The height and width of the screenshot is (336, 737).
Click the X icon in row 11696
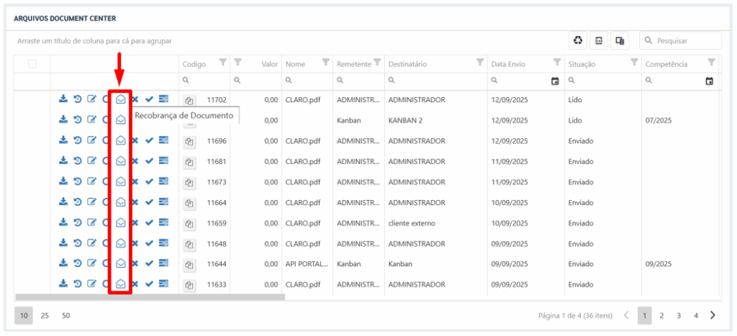[x=135, y=140]
